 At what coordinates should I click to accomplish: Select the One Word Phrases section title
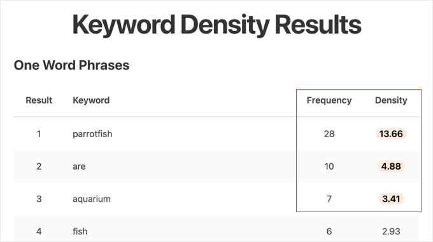[71, 65]
